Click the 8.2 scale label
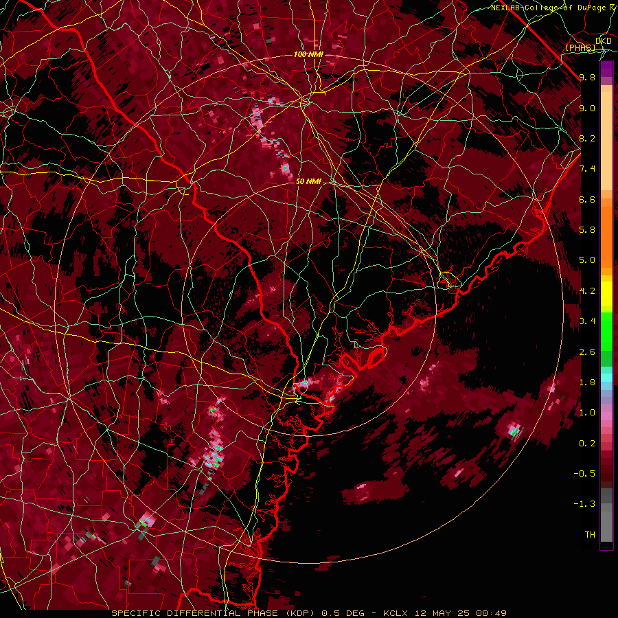 coord(587,138)
